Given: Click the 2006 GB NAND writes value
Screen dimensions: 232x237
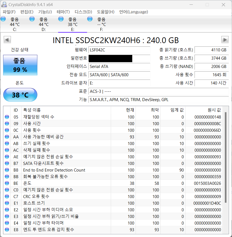Looking at the screenshot, I should [212, 67].
